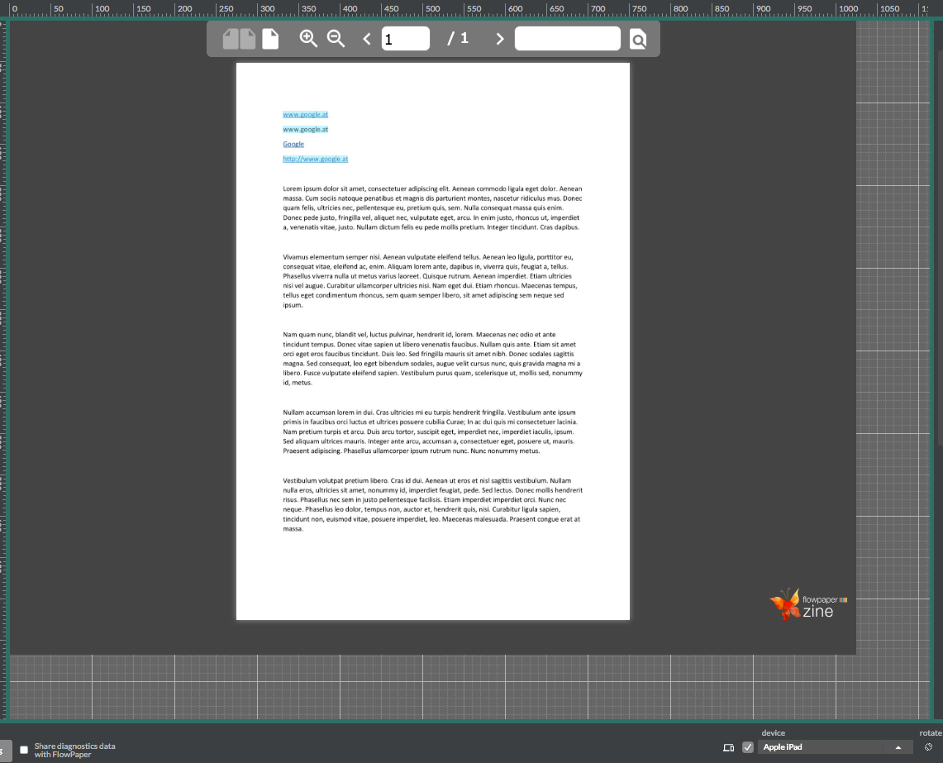Click the 'Nullam accumsan lorem in dui' paragraph
Image resolution: width=943 pixels, height=763 pixels.
430,432
